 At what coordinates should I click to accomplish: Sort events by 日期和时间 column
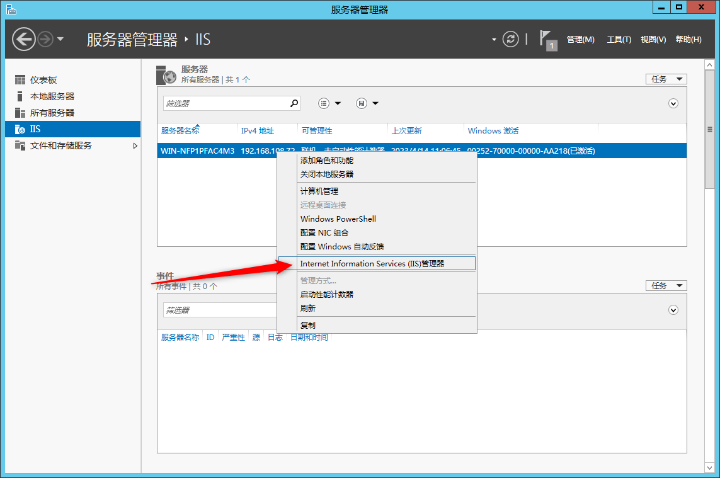click(309, 338)
